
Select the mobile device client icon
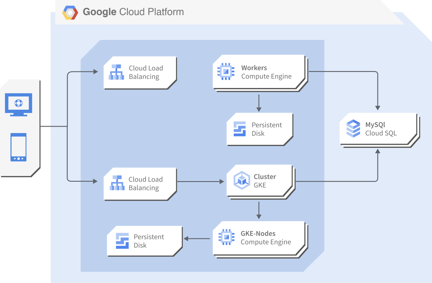18,147
